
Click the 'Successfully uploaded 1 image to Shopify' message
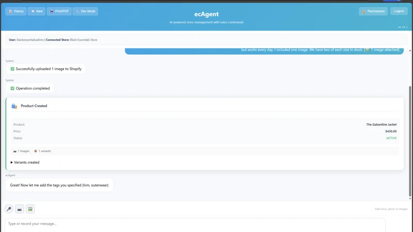(45, 69)
